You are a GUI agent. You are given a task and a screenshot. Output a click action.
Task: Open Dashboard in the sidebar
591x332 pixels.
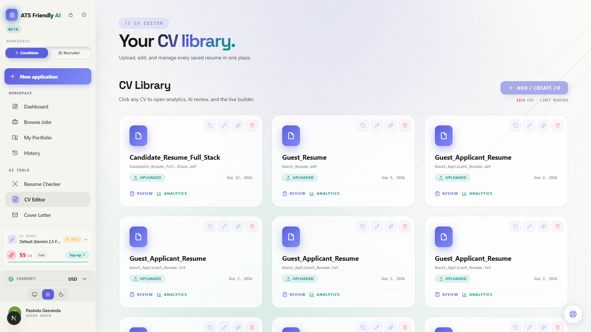(x=48, y=107)
